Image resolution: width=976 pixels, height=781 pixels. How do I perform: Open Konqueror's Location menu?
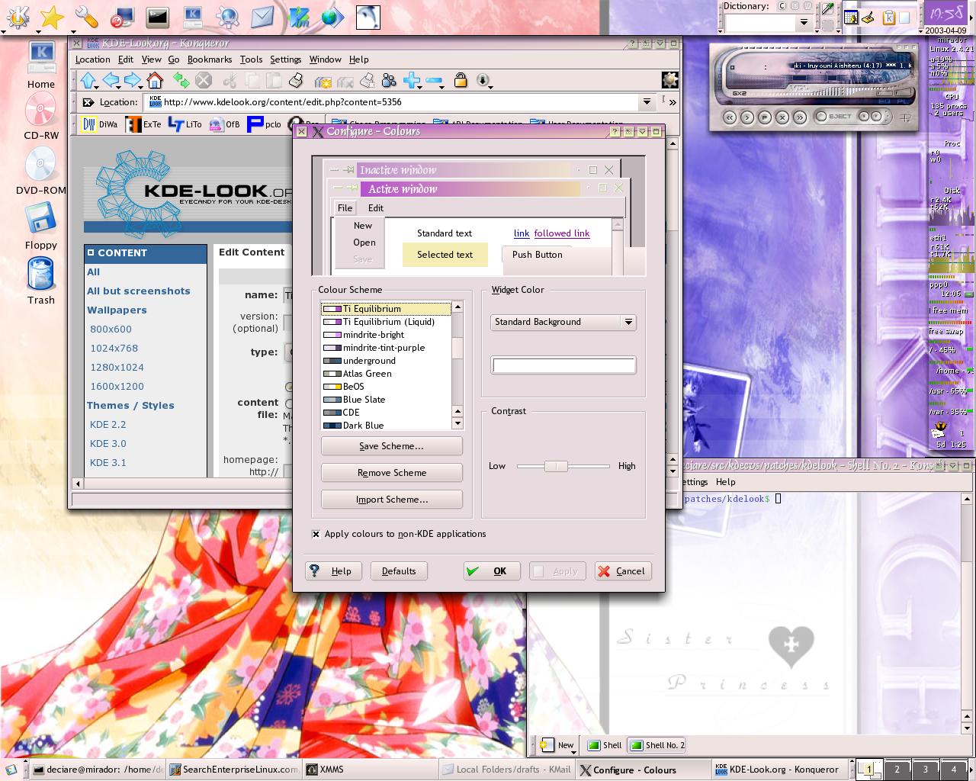coord(92,59)
